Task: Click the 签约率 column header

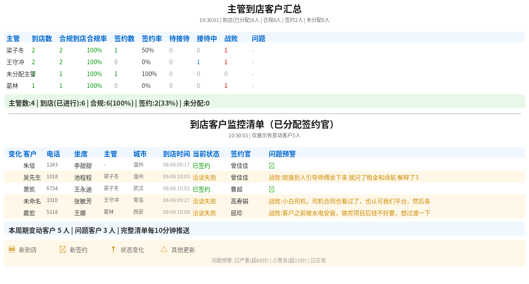Action: pyautogui.click(x=152, y=38)
